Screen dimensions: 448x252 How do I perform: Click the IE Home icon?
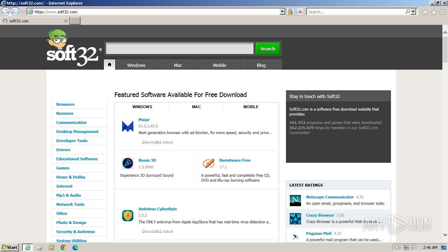(425, 12)
